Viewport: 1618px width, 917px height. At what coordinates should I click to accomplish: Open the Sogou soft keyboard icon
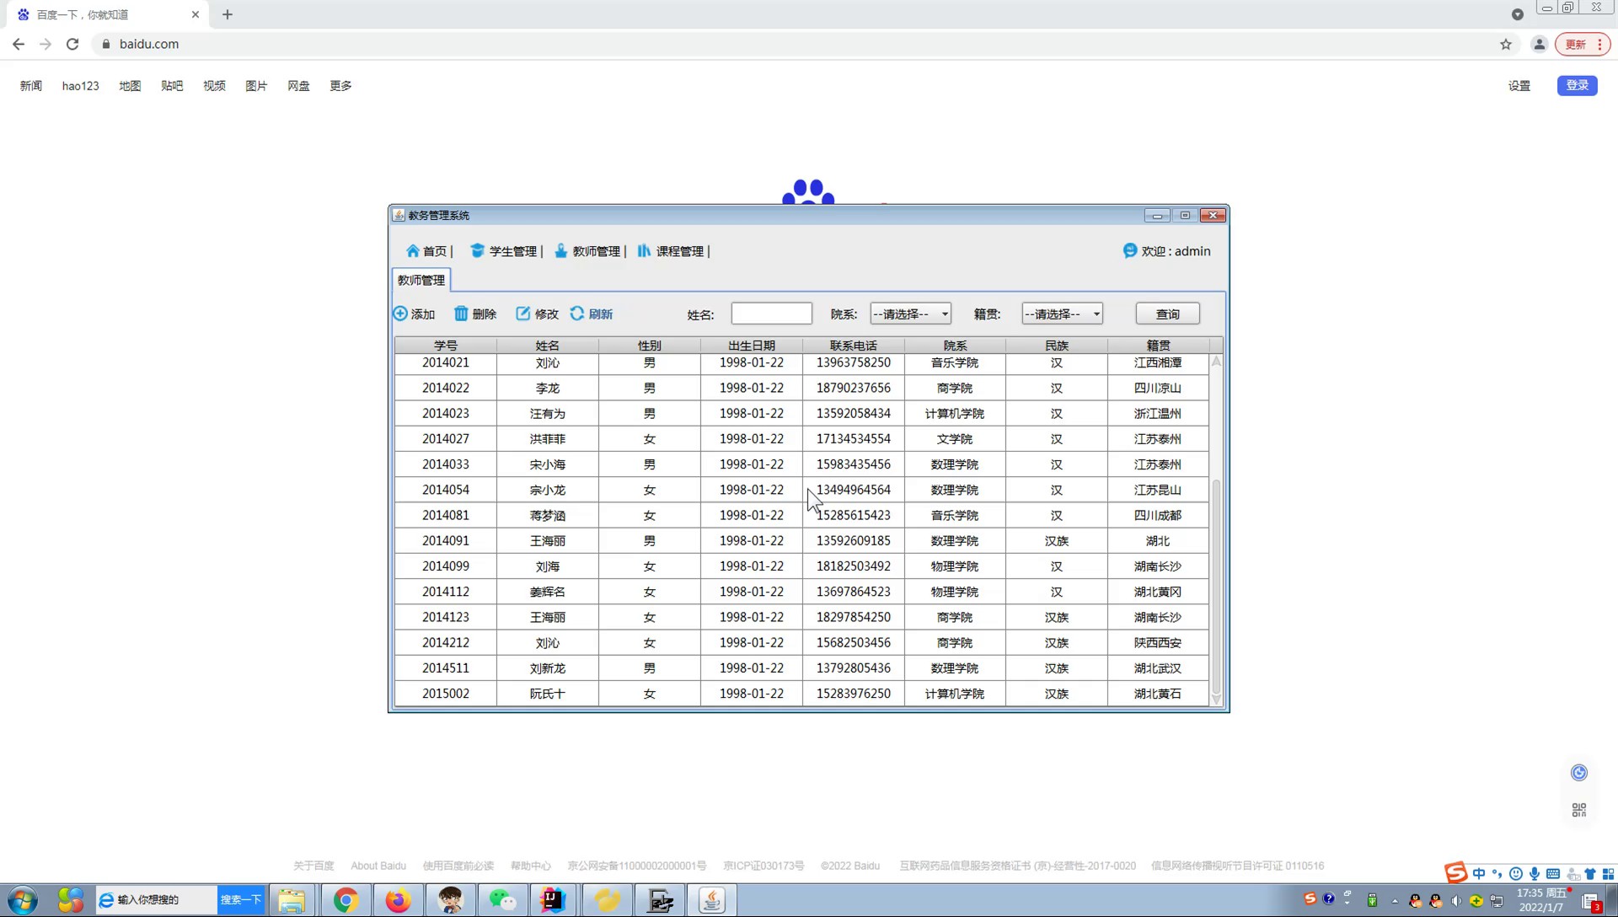click(x=1553, y=874)
